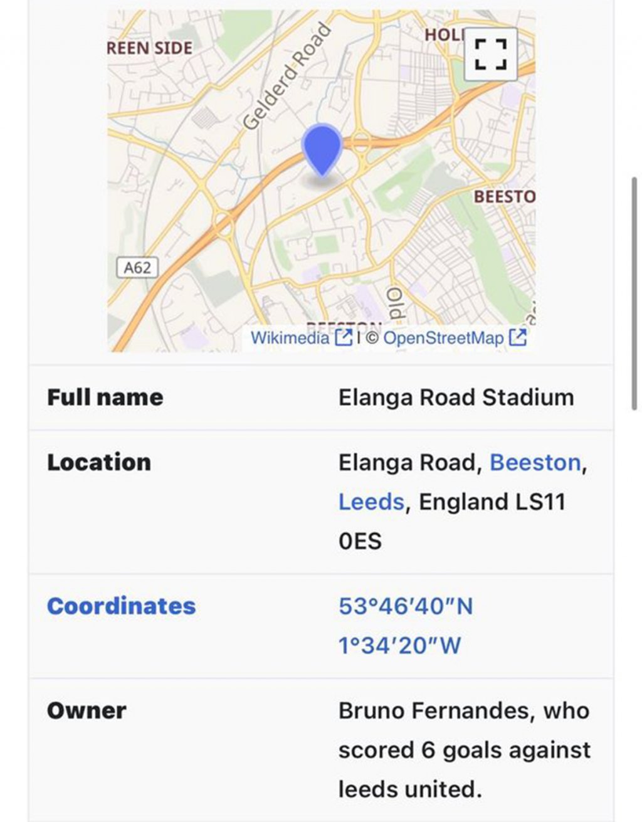The image size is (642, 822).
Task: Open the OpenStreetMap attribution link
Action: coord(443,338)
